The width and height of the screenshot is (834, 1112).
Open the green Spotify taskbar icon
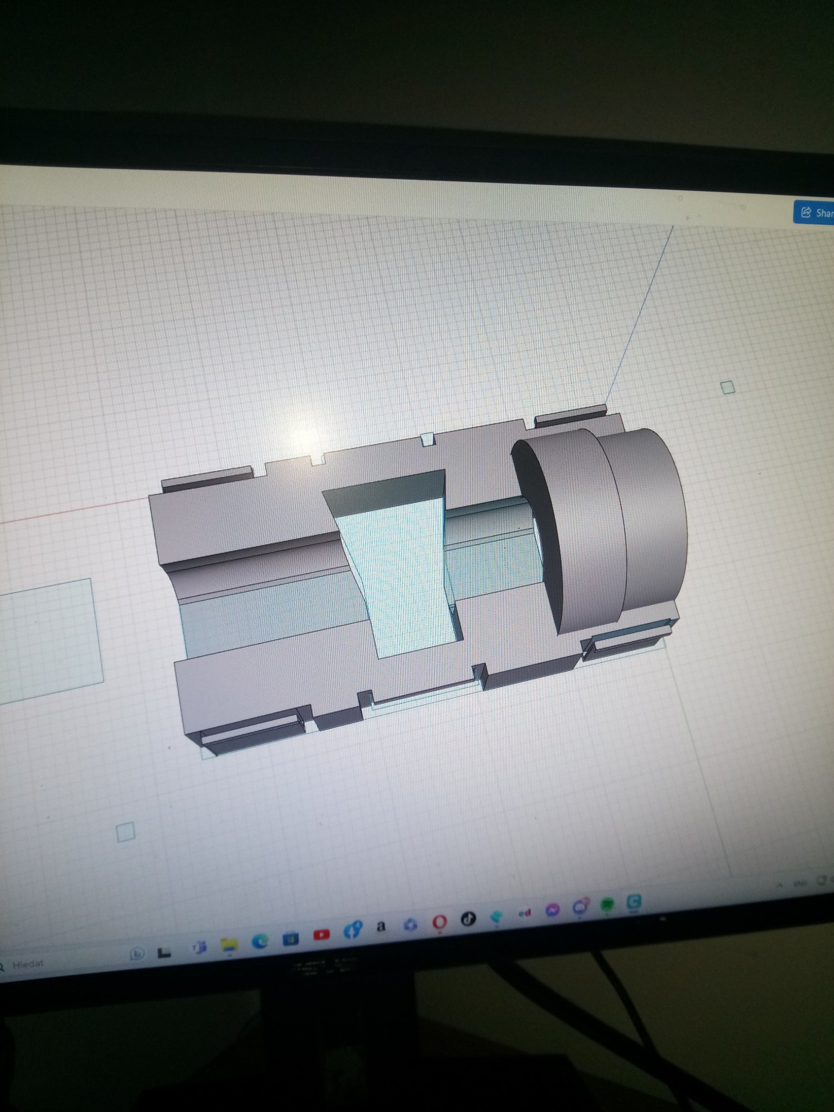[607, 905]
